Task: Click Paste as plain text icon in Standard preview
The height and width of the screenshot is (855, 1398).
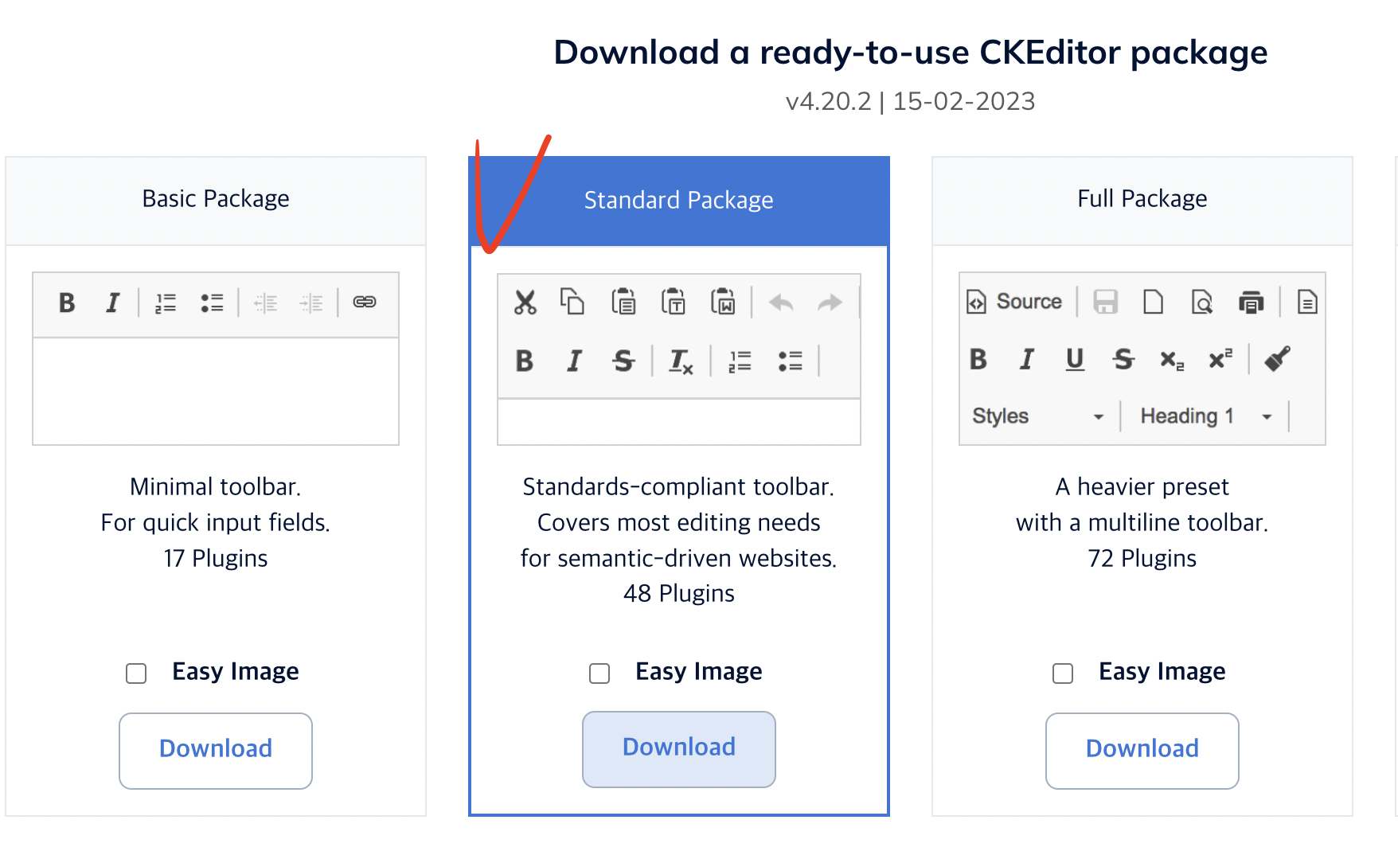Action: 674,302
